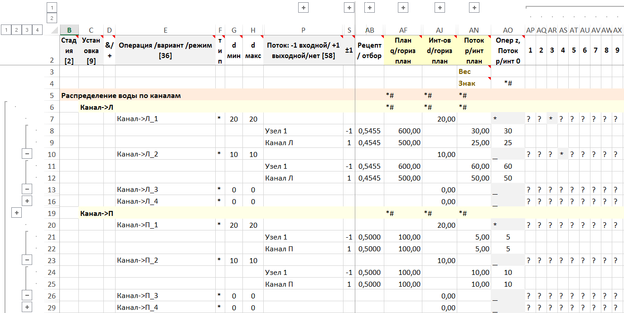The height and width of the screenshot is (313, 624).
Task: Expand the column group above AN
Action: coord(474,8)
